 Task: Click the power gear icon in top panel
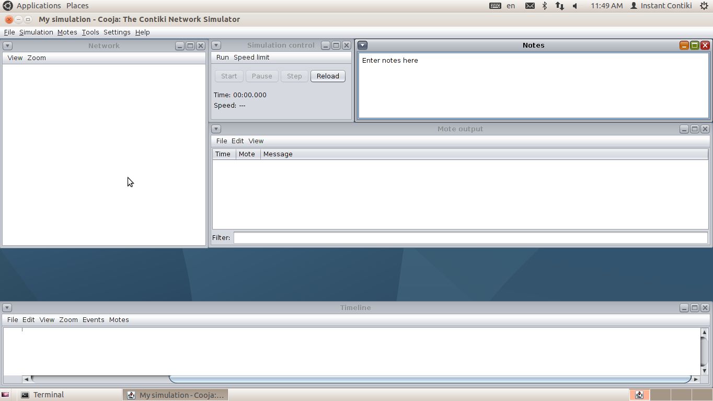pos(704,6)
